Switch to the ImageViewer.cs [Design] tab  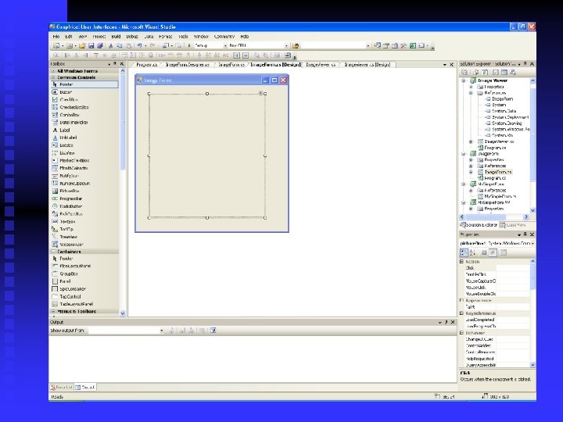coord(367,65)
